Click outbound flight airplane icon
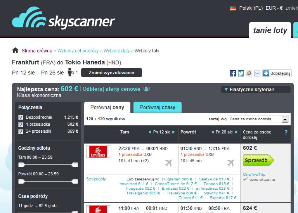The width and height of the screenshot is (298, 213). (168, 163)
